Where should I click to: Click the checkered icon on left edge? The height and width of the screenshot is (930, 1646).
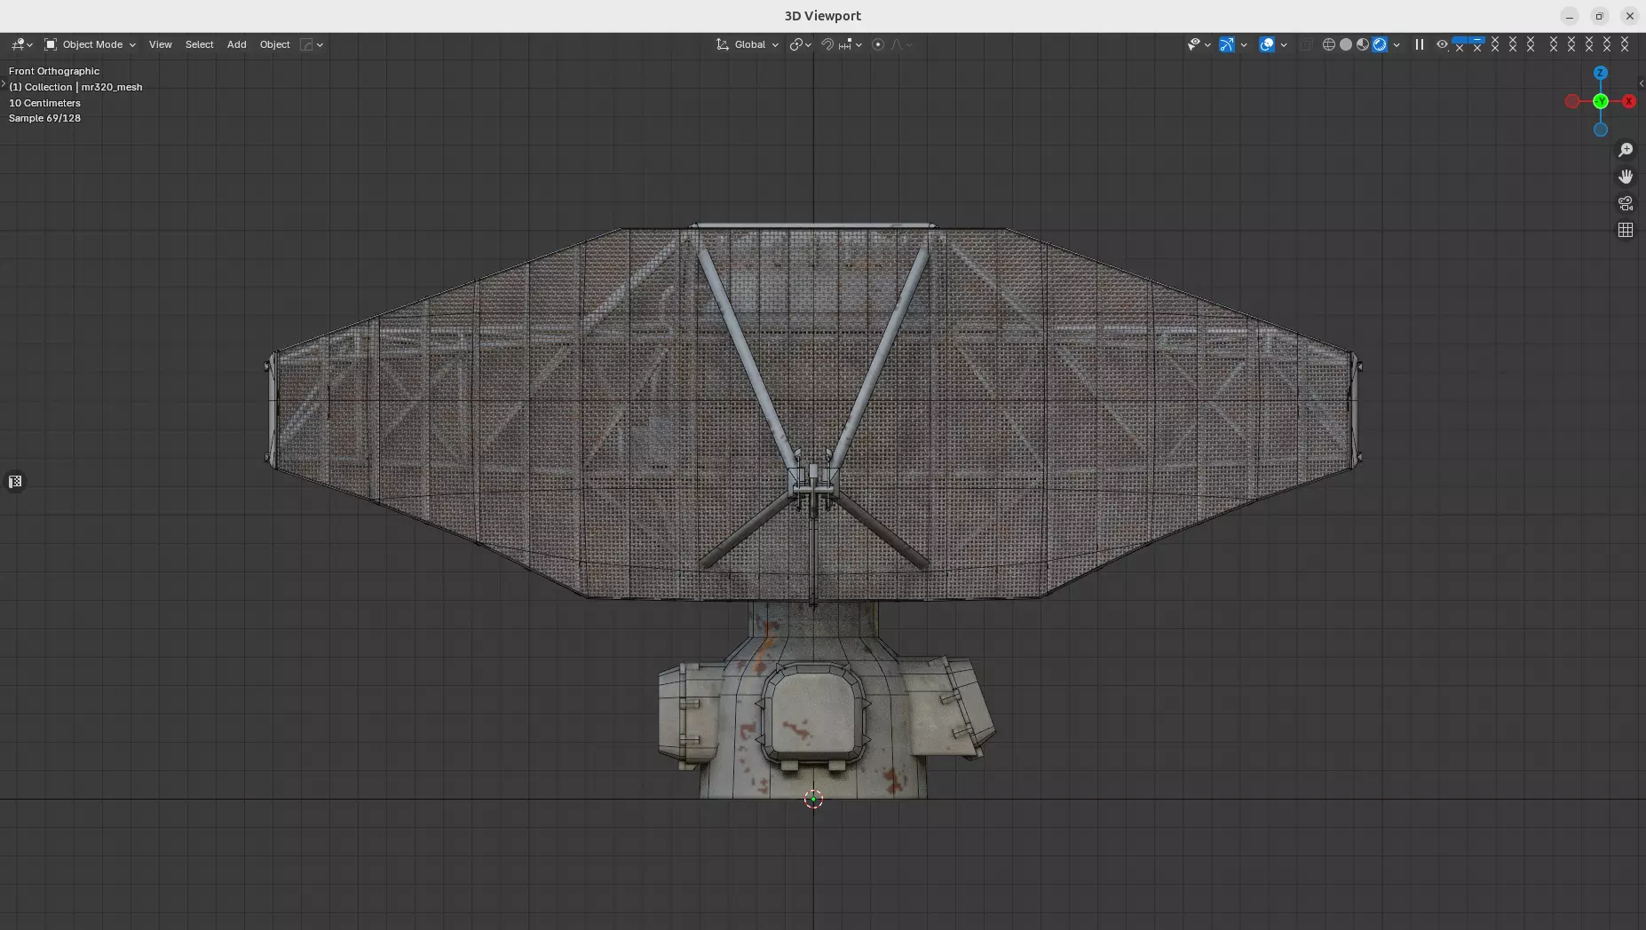tap(15, 482)
